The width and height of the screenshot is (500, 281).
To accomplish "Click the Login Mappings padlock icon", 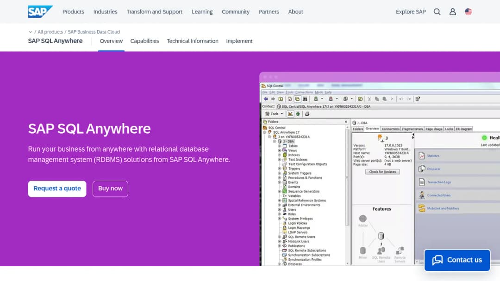I will coord(285,227).
